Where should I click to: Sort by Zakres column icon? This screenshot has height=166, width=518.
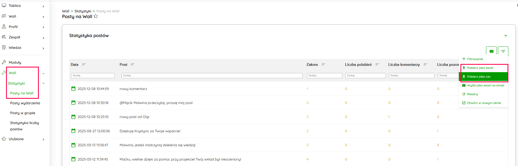tap(324, 64)
